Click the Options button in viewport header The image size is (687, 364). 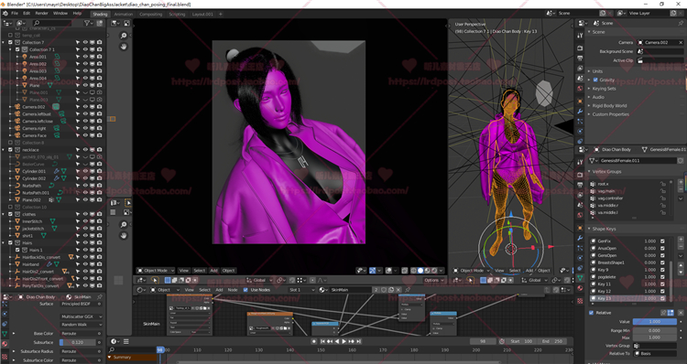click(433, 280)
